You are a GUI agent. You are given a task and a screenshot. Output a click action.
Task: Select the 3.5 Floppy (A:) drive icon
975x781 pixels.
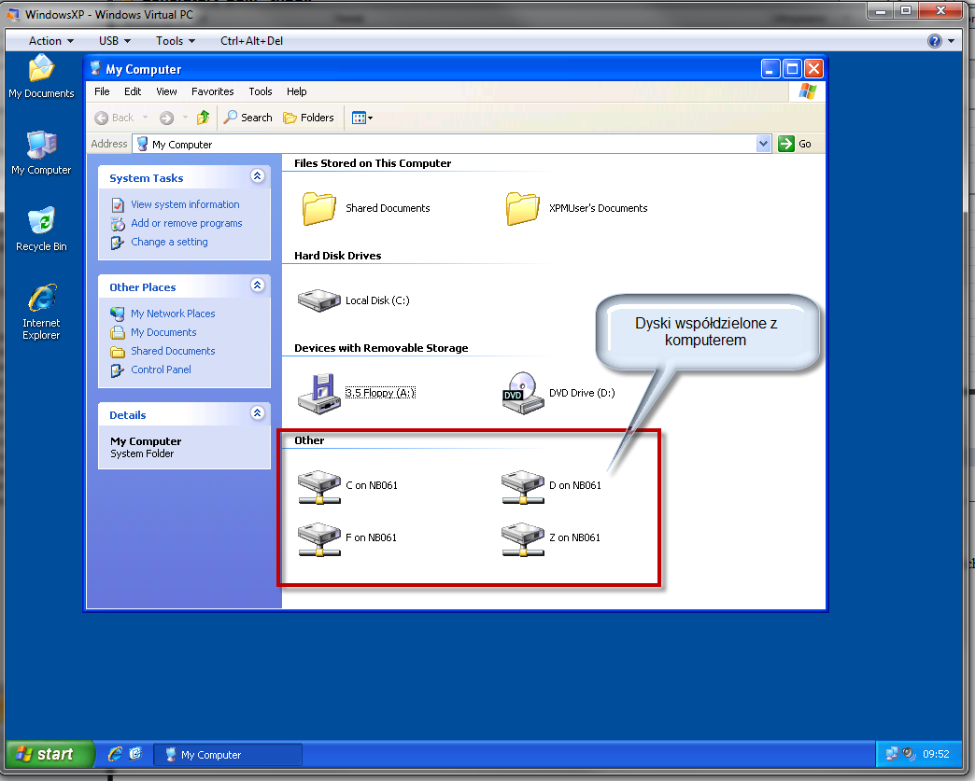[319, 393]
